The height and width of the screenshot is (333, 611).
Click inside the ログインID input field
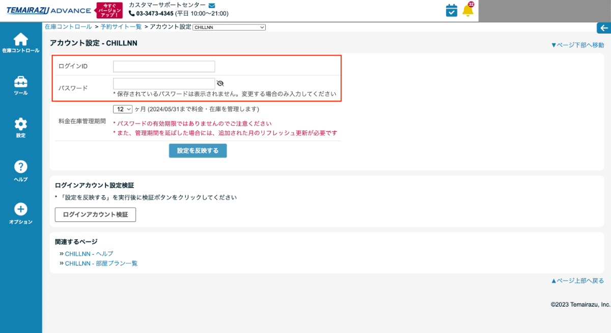click(x=163, y=66)
